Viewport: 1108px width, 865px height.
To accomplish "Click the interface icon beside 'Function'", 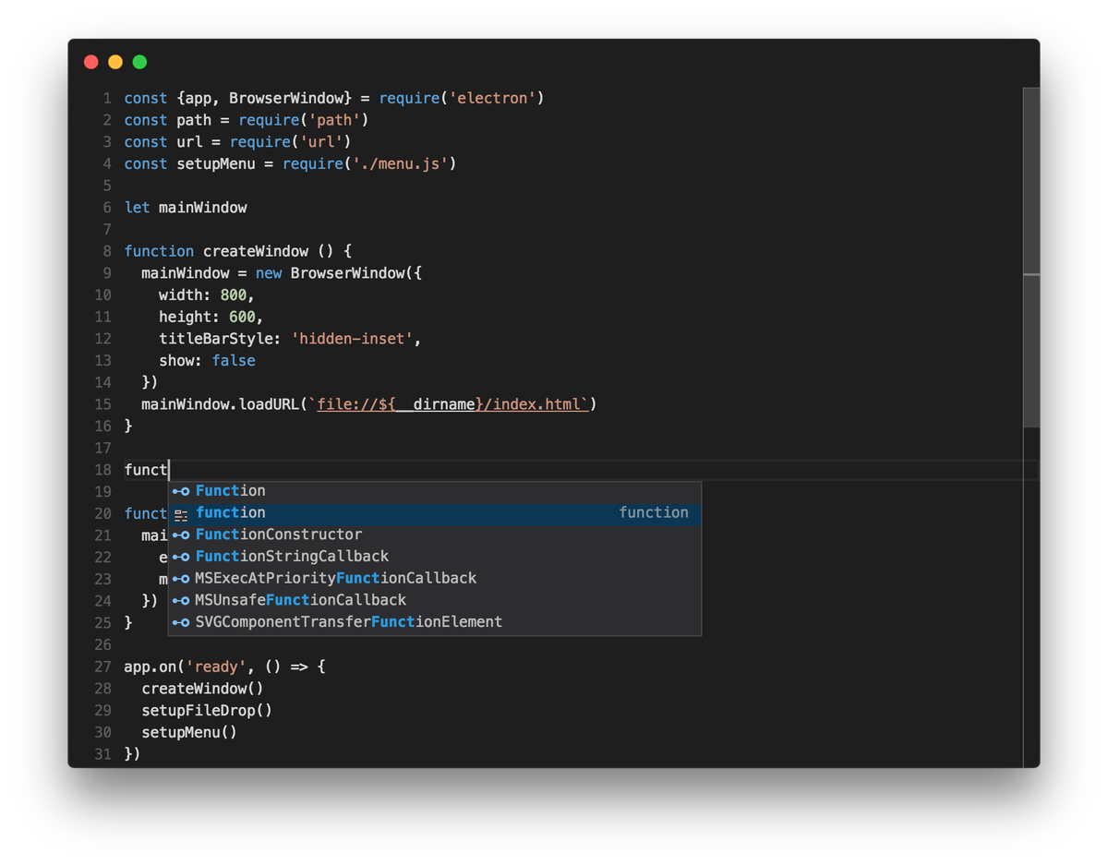I will (x=181, y=491).
